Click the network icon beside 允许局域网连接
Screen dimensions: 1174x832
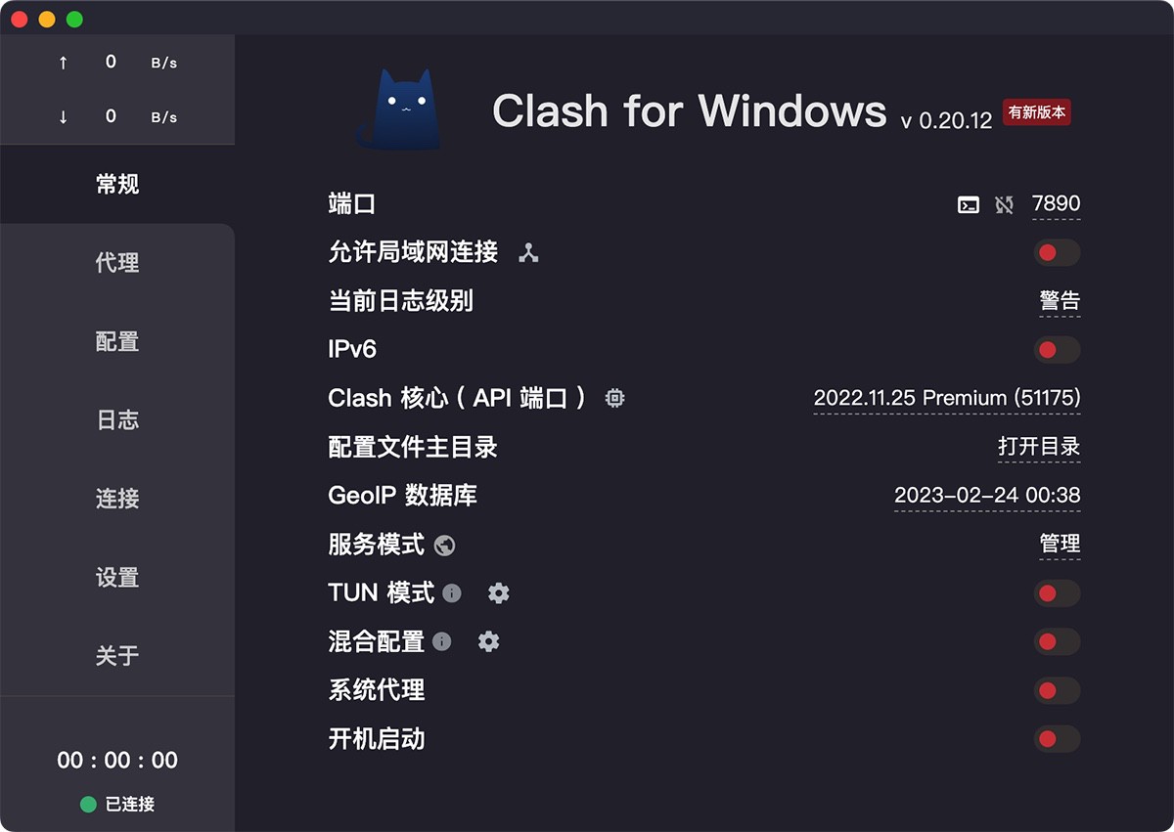[528, 253]
